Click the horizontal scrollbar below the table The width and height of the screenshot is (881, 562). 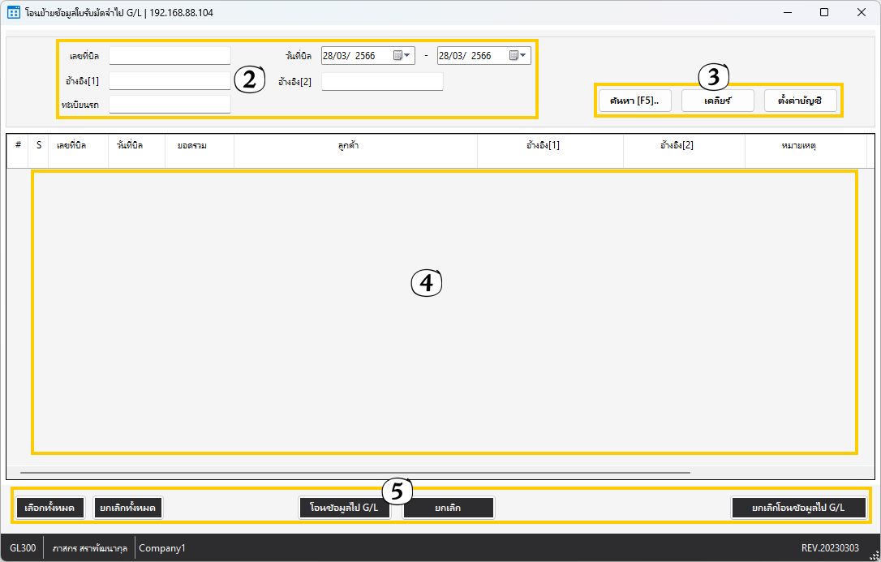[355, 471]
